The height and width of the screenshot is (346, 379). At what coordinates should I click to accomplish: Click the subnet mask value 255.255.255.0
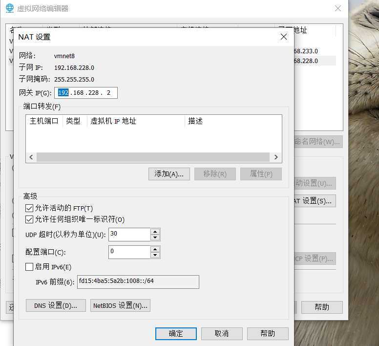pyautogui.click(x=74, y=79)
